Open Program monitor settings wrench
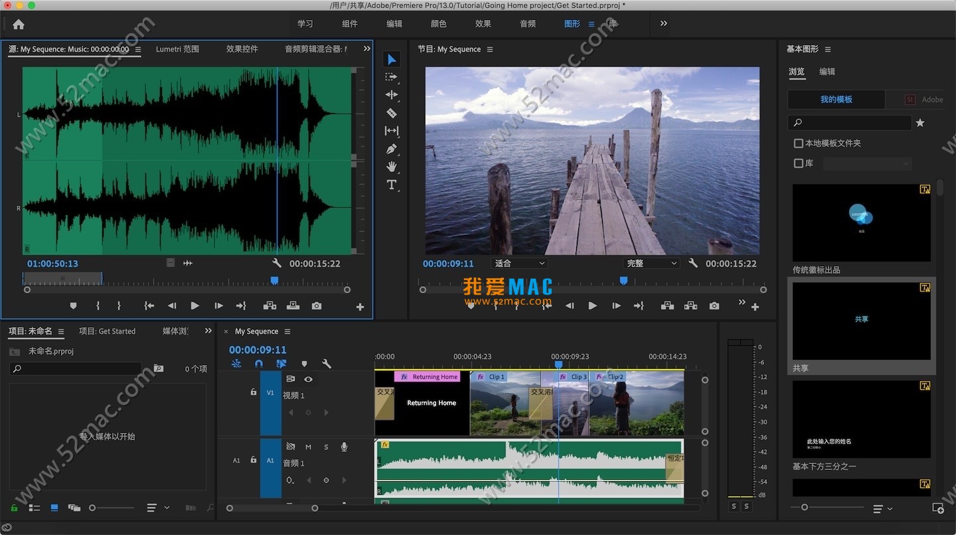 [x=693, y=264]
